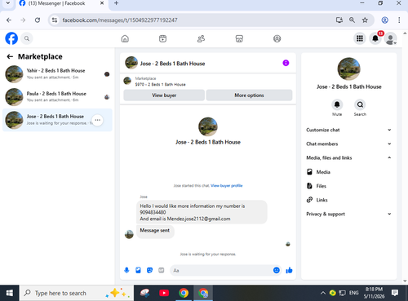The height and width of the screenshot is (301, 408).
Task: Click the Aa message input field
Action: (222, 270)
